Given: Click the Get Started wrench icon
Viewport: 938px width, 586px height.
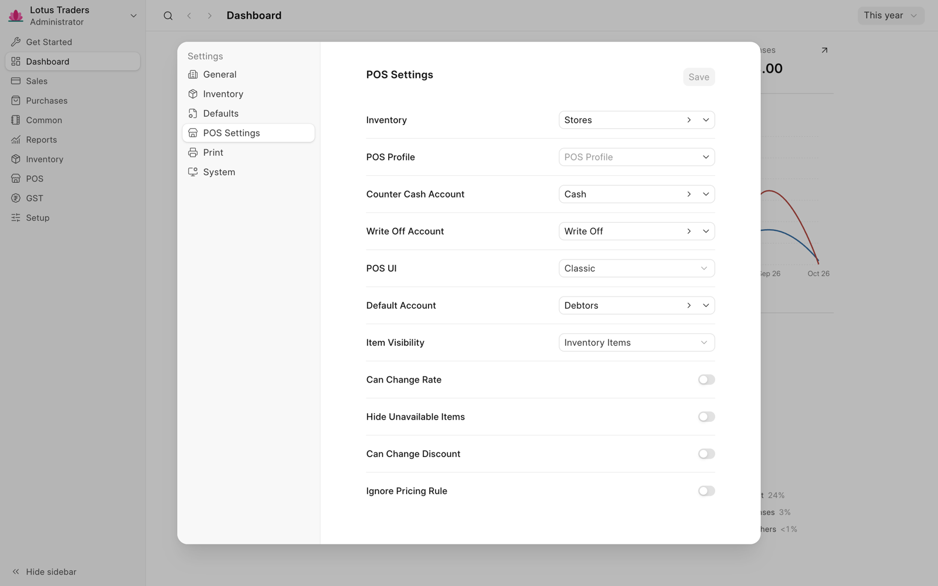Looking at the screenshot, I should [x=16, y=42].
